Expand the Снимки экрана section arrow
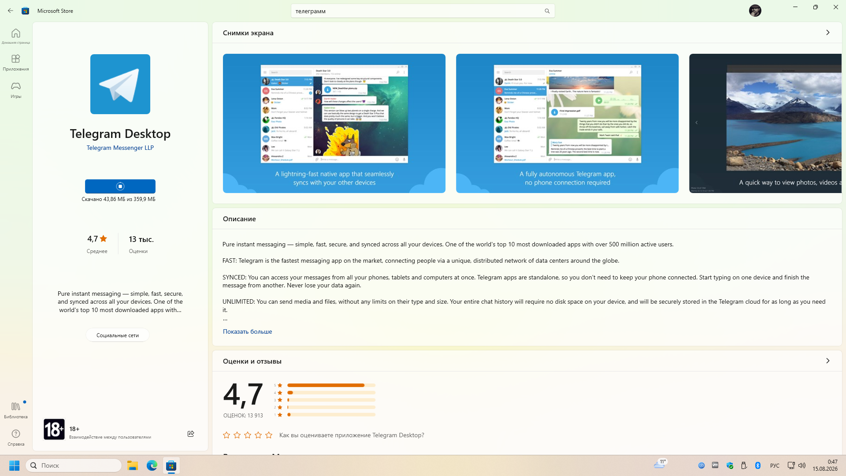Screen dimensions: 846x476 (828, 33)
